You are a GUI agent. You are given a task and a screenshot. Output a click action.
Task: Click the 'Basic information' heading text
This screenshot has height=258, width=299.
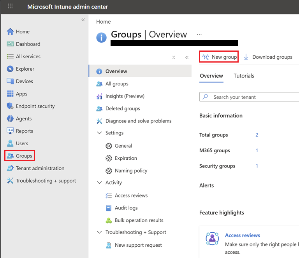click(221, 116)
